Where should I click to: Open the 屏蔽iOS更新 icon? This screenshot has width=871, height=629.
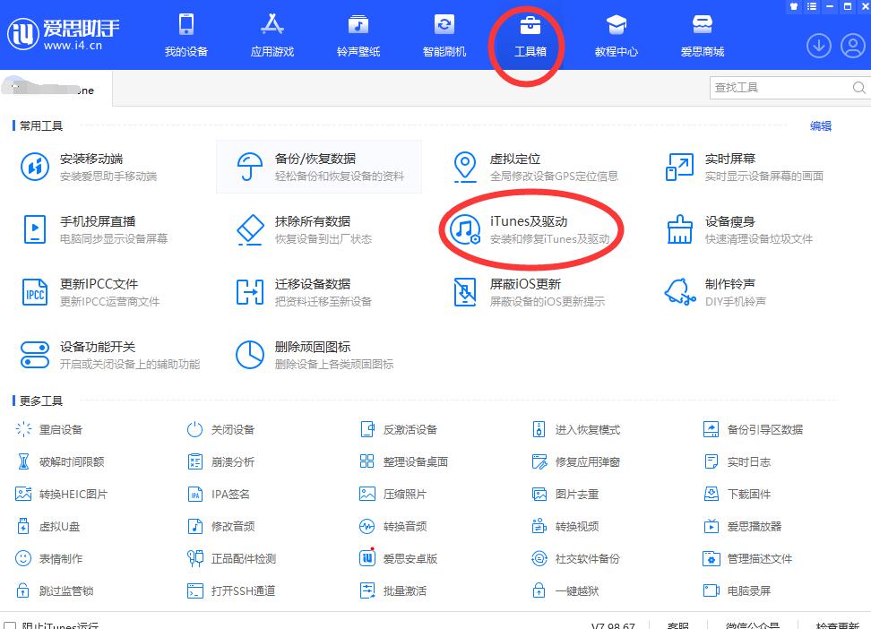(x=465, y=292)
